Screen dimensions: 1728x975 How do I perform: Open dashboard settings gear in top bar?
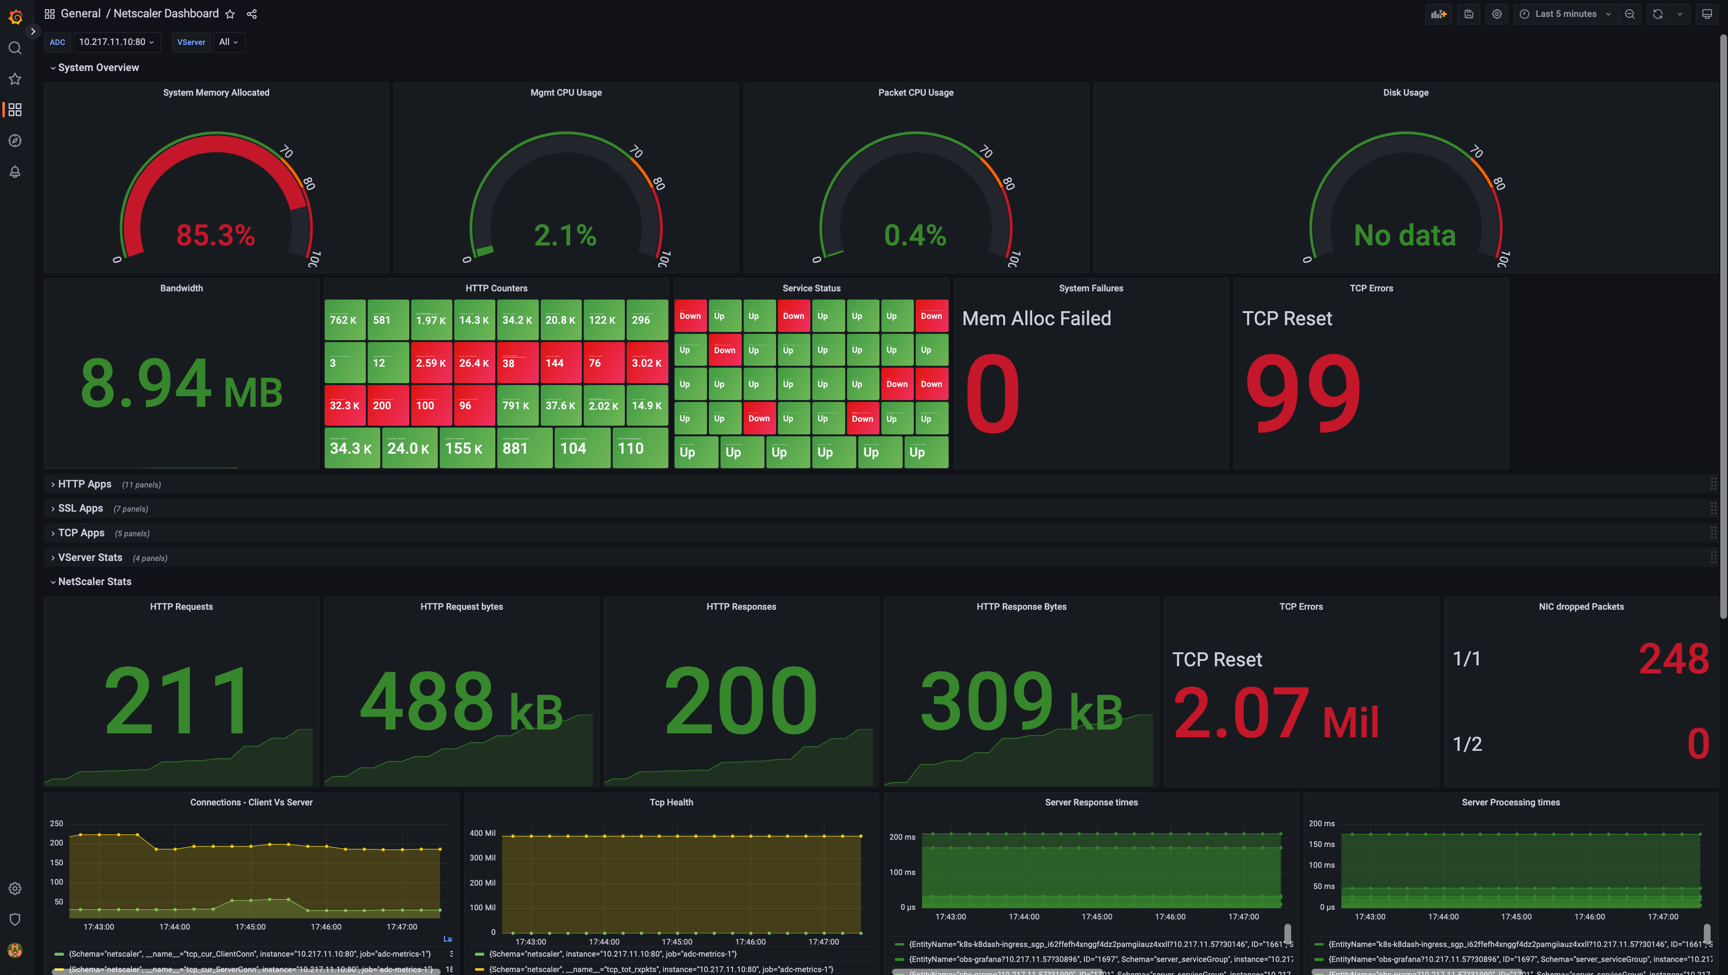1497,14
